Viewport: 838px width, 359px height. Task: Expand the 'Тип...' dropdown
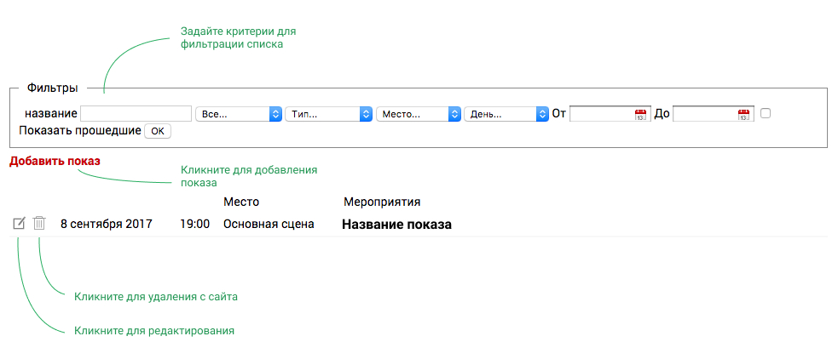329,114
